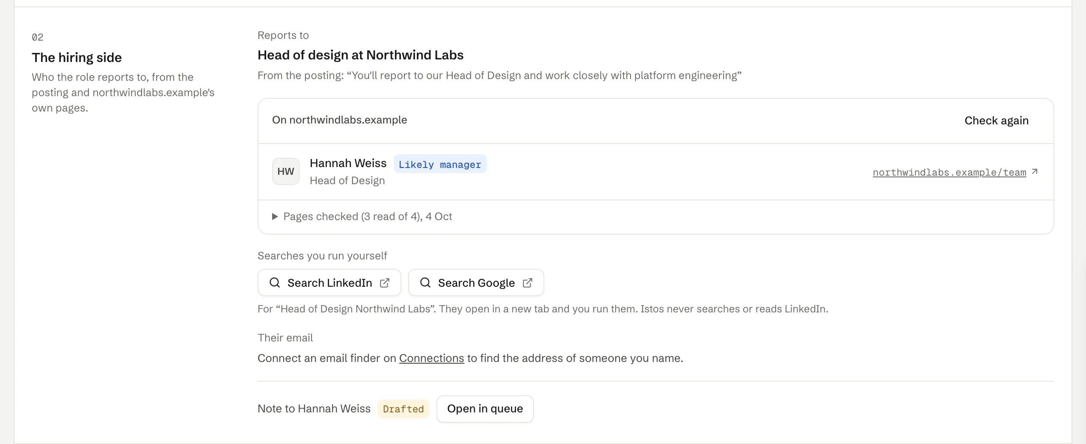Screen dimensions: 1086x444
Task: Click the 'Reports to' label
Action: pos(283,35)
